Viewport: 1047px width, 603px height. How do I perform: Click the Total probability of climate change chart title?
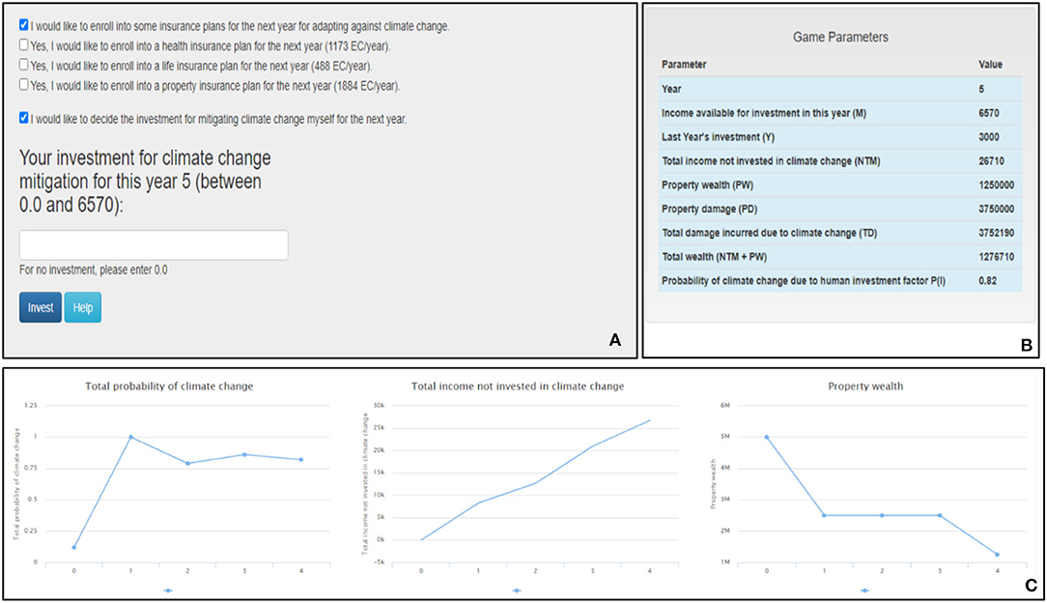168,386
